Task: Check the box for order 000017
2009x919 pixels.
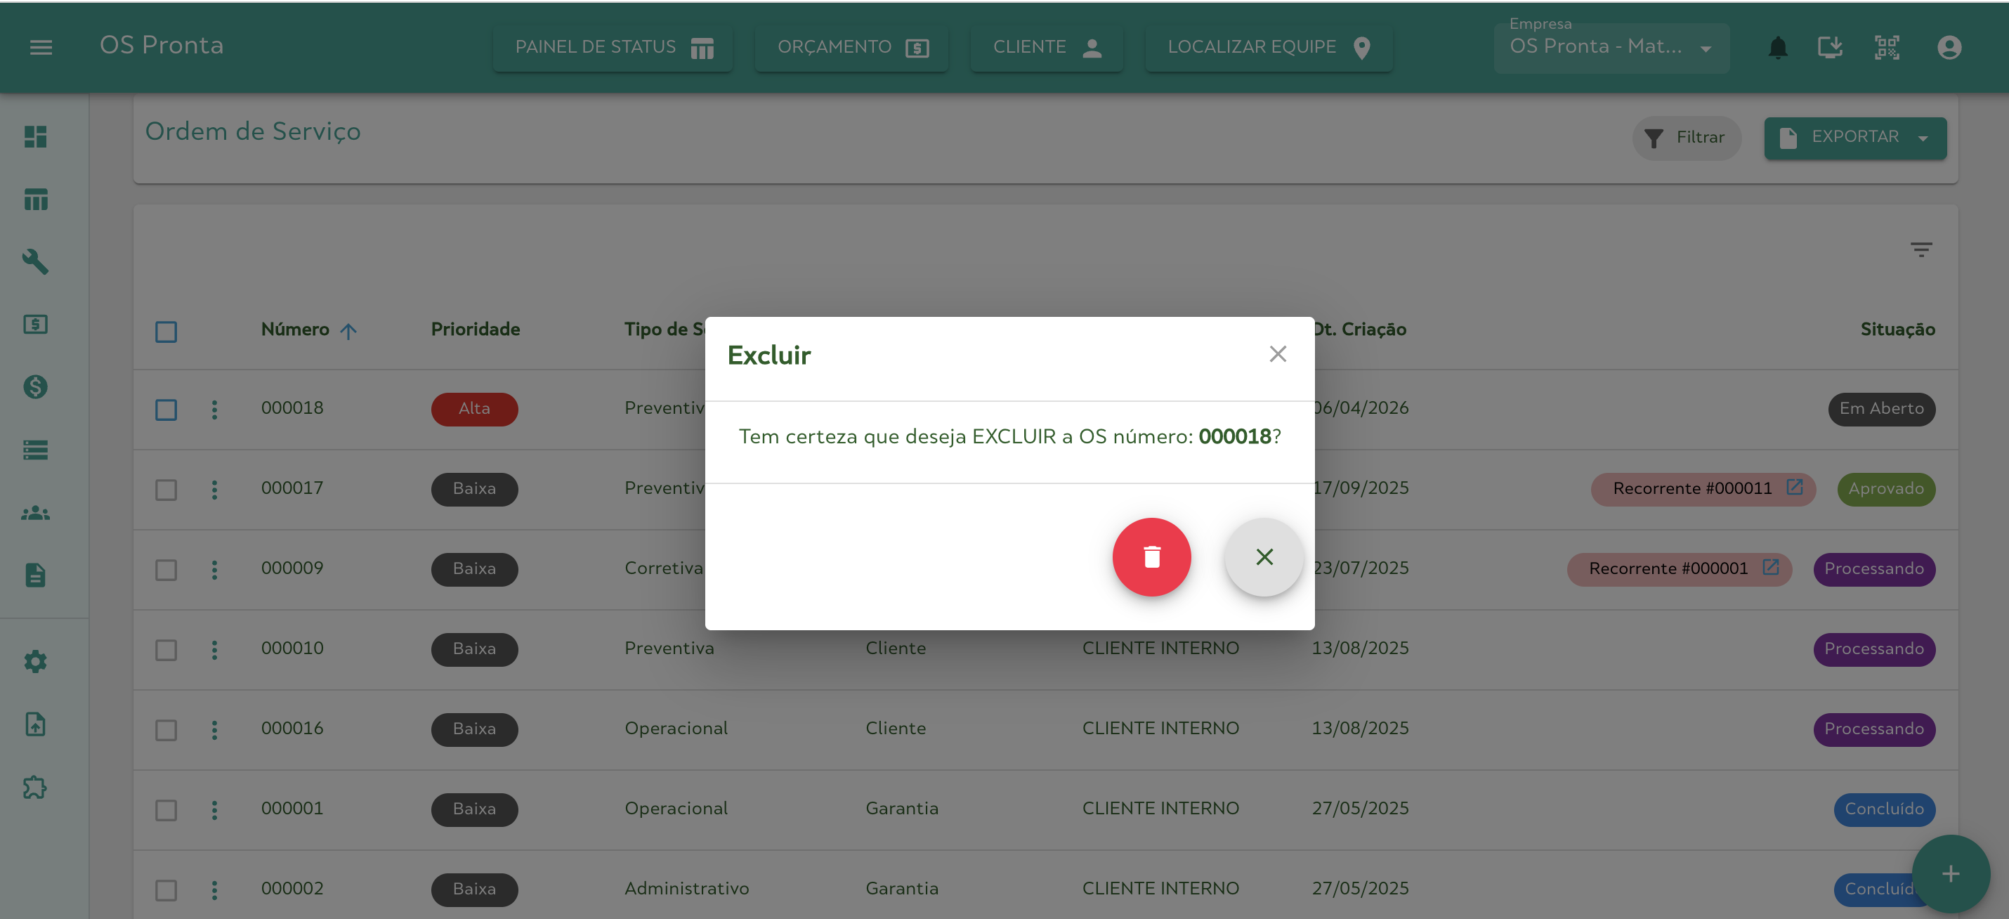Action: 166,490
